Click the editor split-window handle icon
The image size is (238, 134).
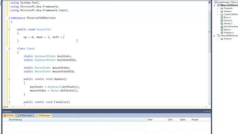tap(209, 2)
